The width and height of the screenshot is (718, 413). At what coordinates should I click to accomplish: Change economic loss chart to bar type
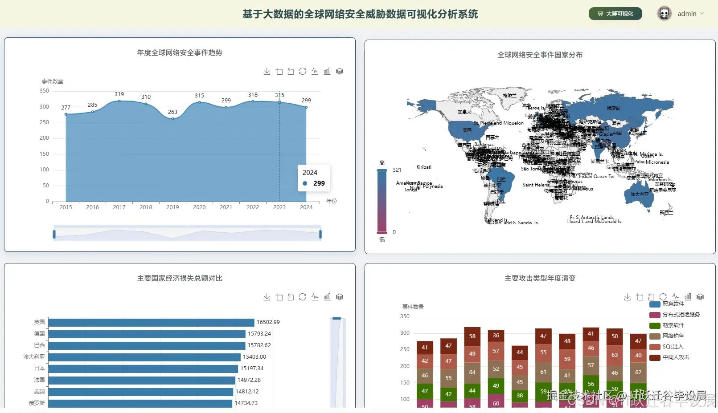point(327,297)
